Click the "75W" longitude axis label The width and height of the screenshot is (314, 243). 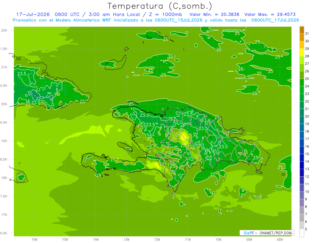click(65, 239)
